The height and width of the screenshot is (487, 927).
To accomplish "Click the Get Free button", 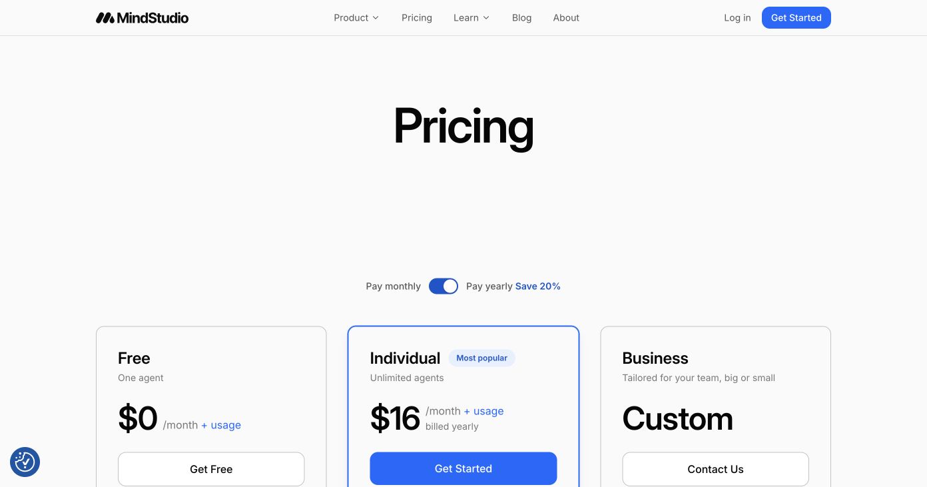I will click(211, 469).
